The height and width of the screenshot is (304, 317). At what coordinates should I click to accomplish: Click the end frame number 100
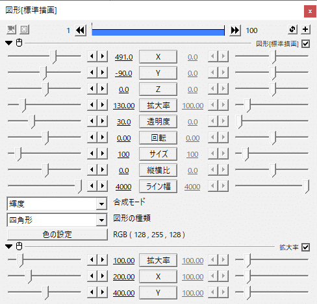tap(251, 30)
